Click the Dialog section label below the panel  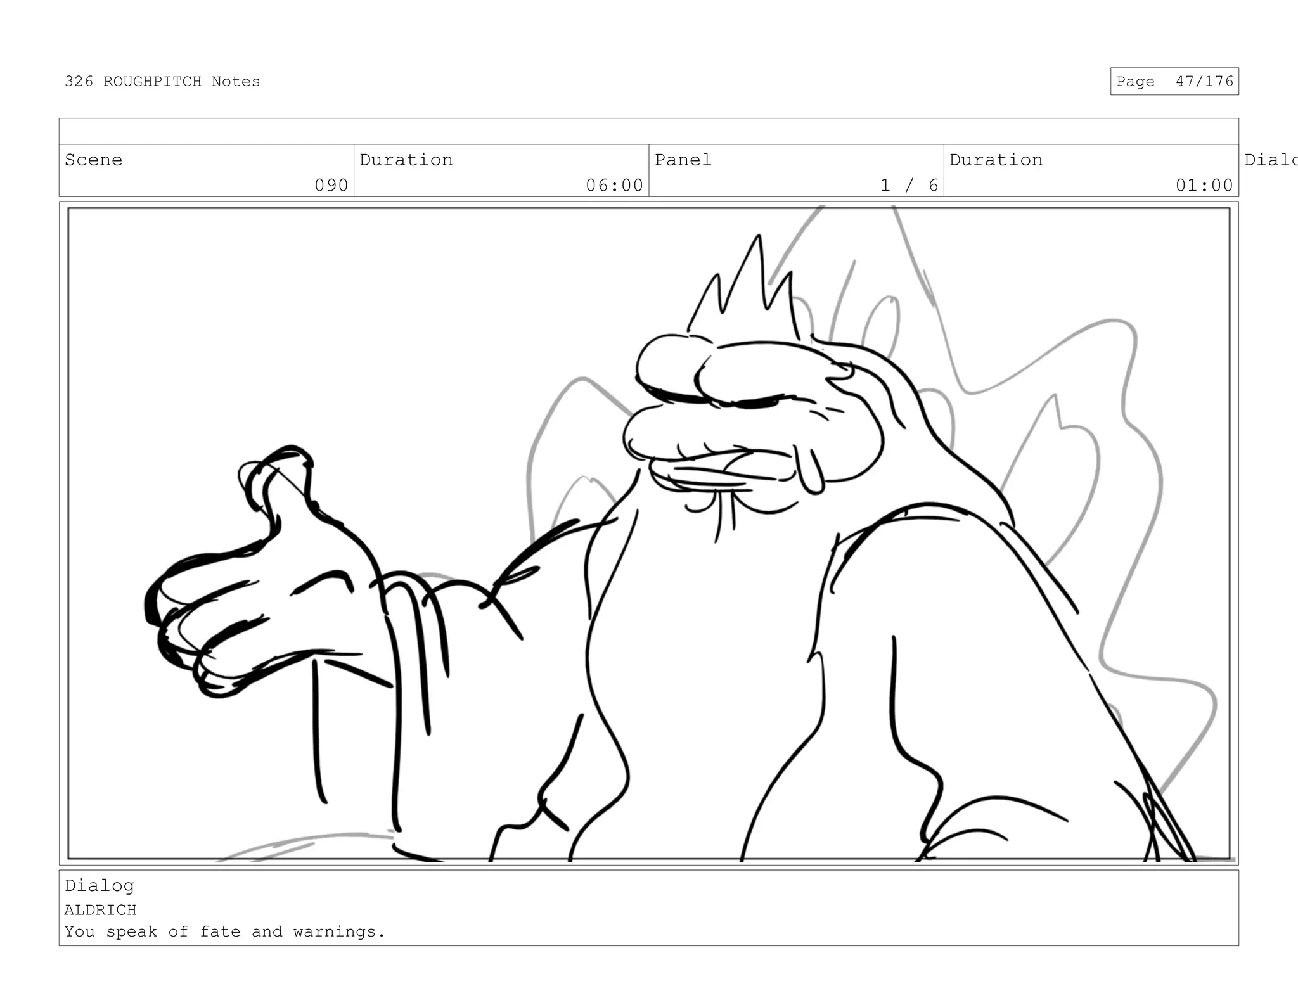pyautogui.click(x=100, y=885)
